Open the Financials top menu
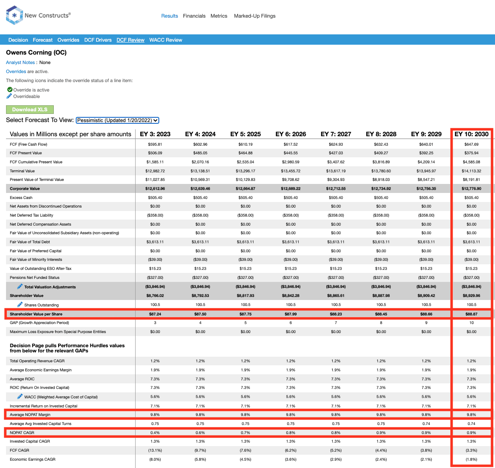Screen dimensions: 495x468 pos(194,16)
